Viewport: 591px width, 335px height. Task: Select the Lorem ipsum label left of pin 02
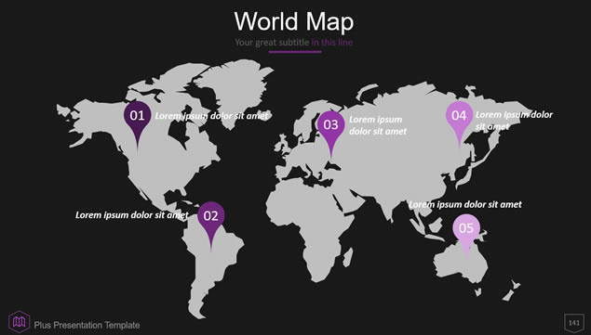tap(132, 215)
